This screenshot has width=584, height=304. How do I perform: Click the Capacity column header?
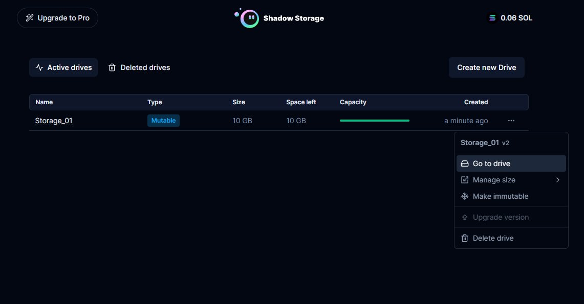pos(353,102)
